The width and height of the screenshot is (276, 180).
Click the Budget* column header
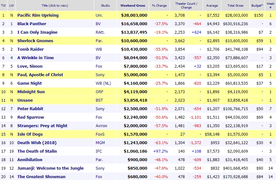pos(257,5)
